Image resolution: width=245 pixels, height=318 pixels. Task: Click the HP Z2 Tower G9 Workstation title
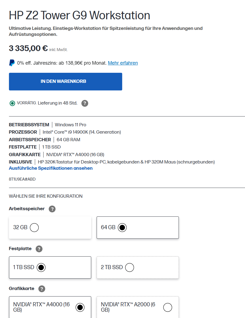(x=79, y=15)
